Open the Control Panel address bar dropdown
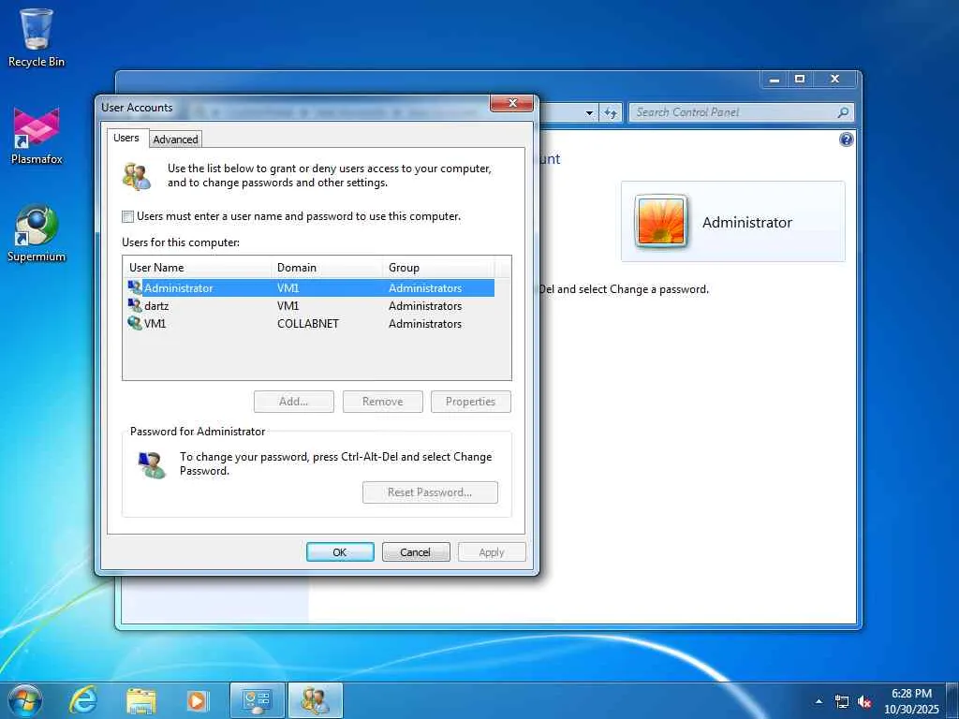The image size is (959, 719). click(589, 112)
